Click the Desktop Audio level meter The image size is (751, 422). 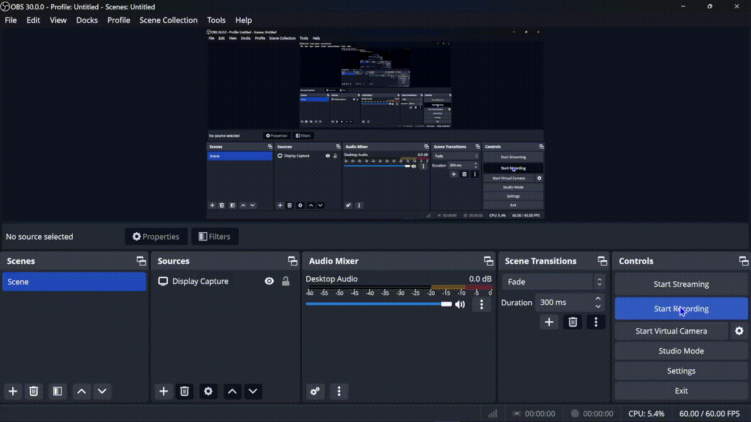[x=399, y=287]
